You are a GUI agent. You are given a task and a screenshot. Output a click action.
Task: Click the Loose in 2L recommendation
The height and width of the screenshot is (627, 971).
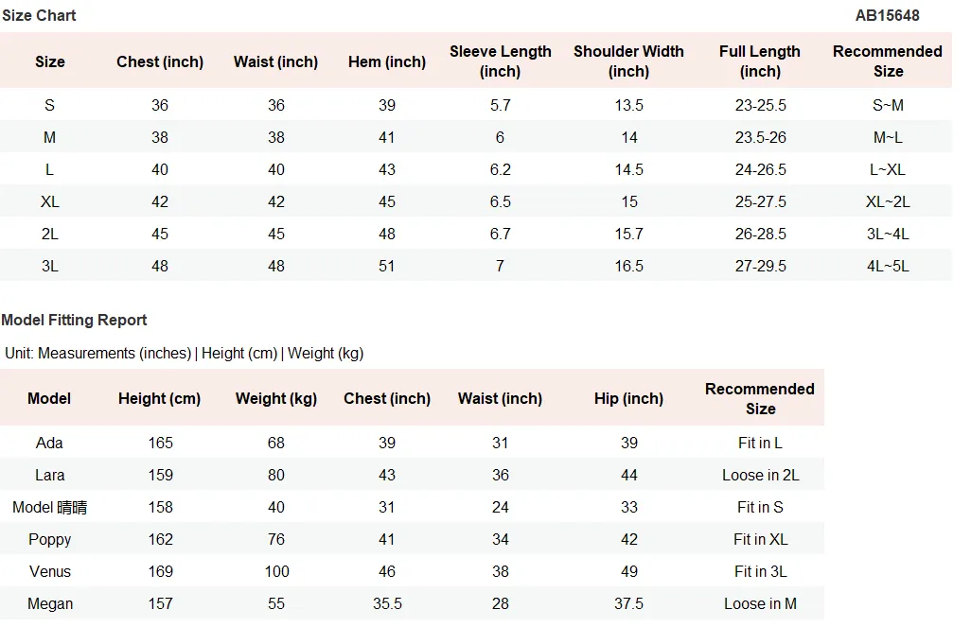click(761, 476)
